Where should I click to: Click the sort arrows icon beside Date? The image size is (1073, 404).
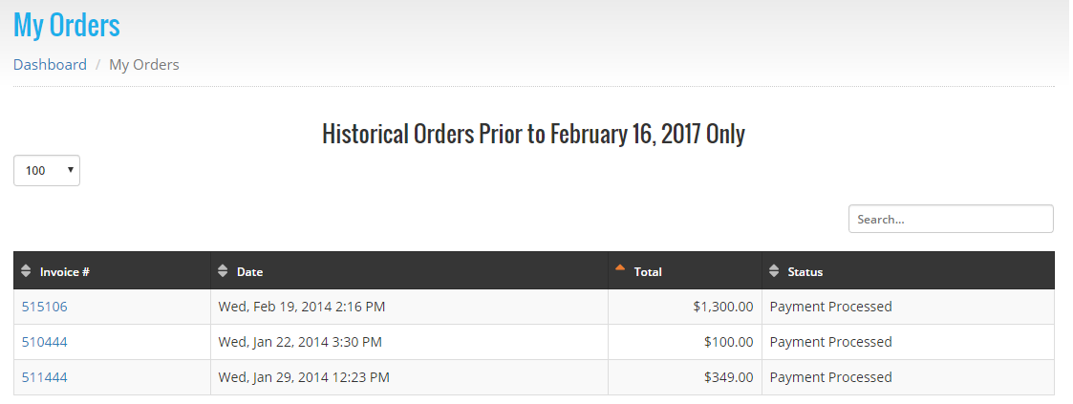coord(223,270)
